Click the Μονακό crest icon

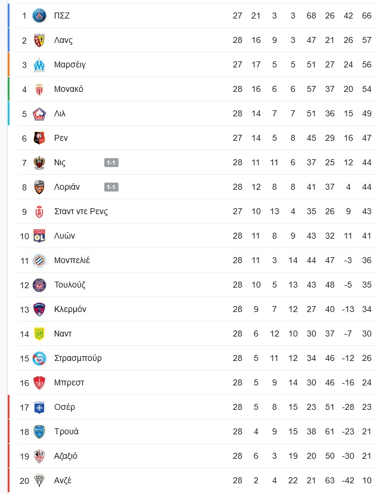click(39, 89)
